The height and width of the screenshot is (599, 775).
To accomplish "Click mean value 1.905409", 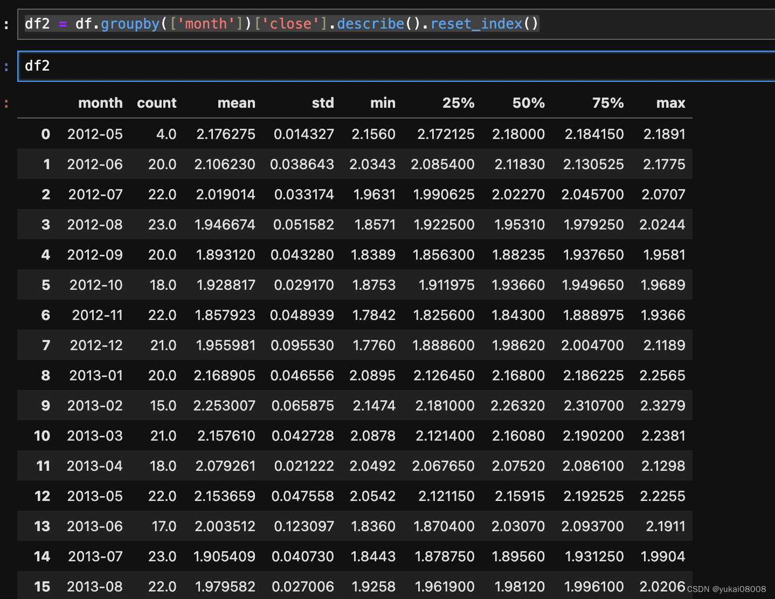I will click(224, 556).
